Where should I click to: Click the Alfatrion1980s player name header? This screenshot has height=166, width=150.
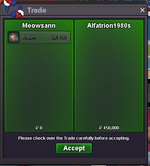[109, 26]
